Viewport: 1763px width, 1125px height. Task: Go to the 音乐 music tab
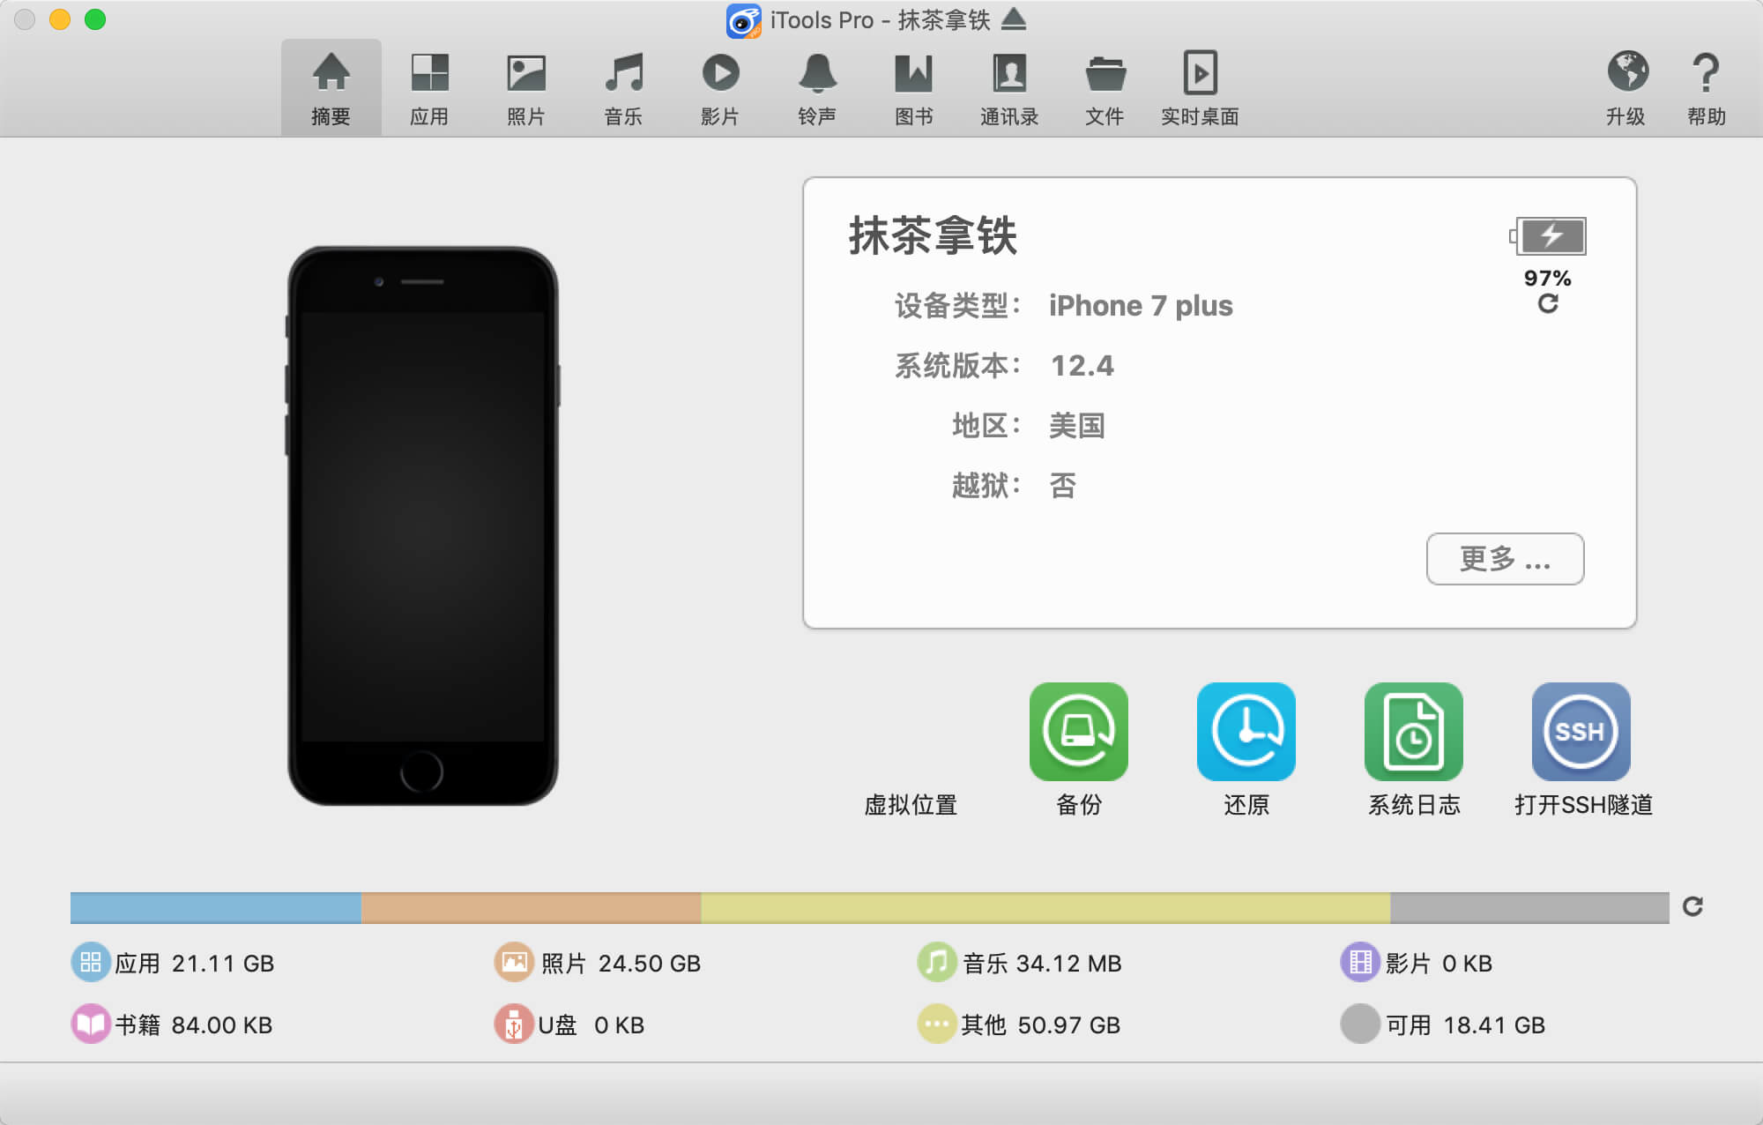click(x=623, y=88)
